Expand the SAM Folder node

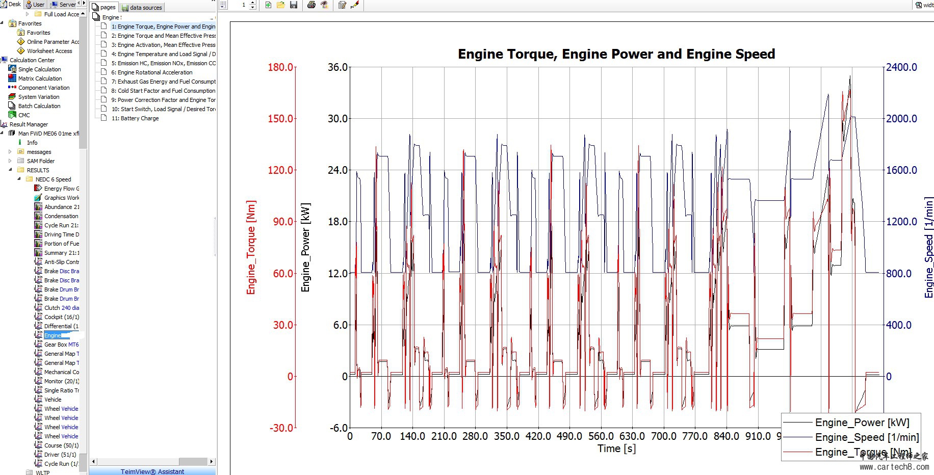(x=10, y=161)
